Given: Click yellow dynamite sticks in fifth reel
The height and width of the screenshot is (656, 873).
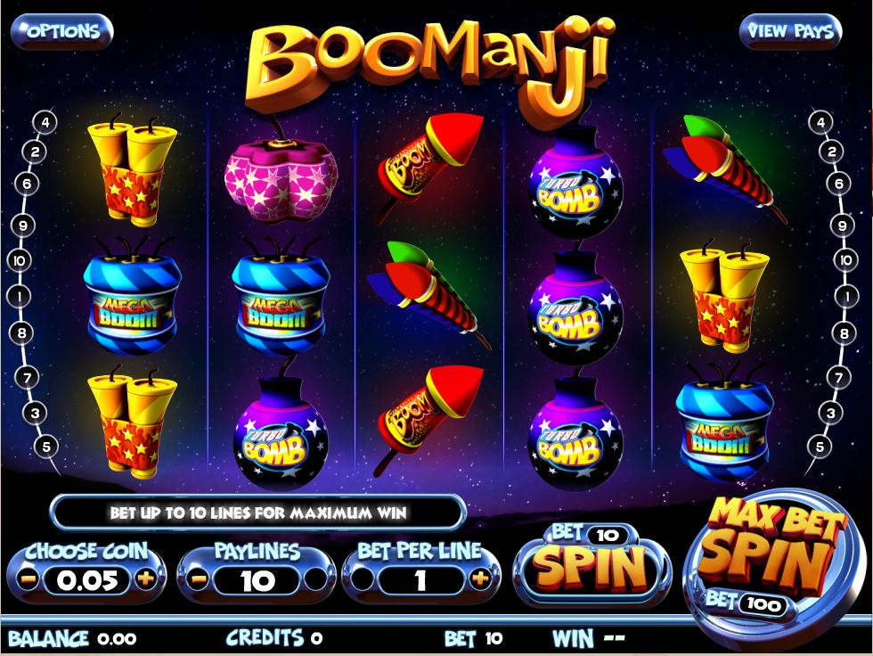Looking at the screenshot, I should (724, 297).
